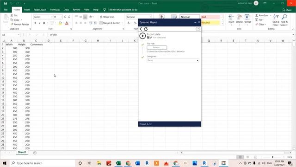Apply the red font color
Image resolution: width=296 pixels, height=167 pixels.
(67, 23)
